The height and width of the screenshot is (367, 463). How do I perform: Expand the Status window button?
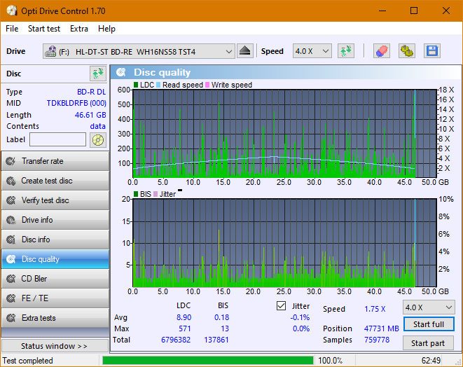tap(55, 346)
